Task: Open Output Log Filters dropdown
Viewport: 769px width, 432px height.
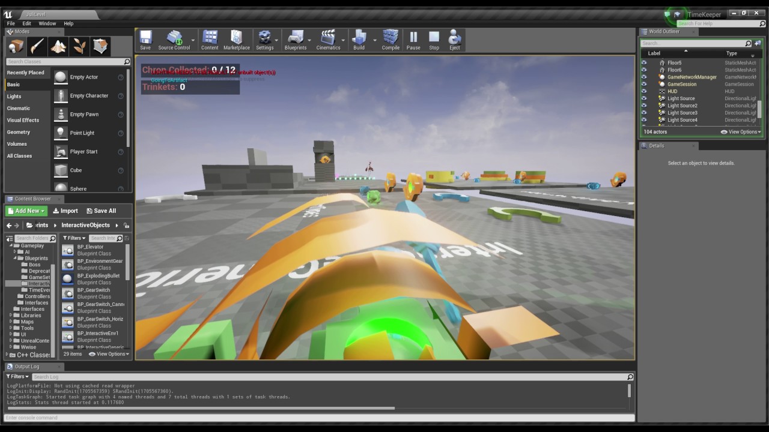Action: pyautogui.click(x=17, y=377)
